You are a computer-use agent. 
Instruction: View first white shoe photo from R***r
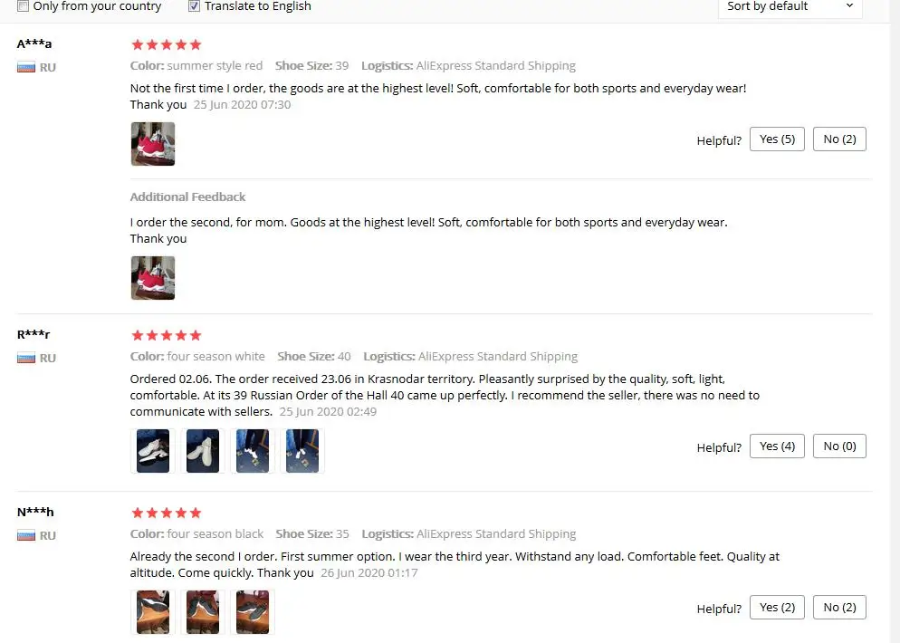(153, 451)
